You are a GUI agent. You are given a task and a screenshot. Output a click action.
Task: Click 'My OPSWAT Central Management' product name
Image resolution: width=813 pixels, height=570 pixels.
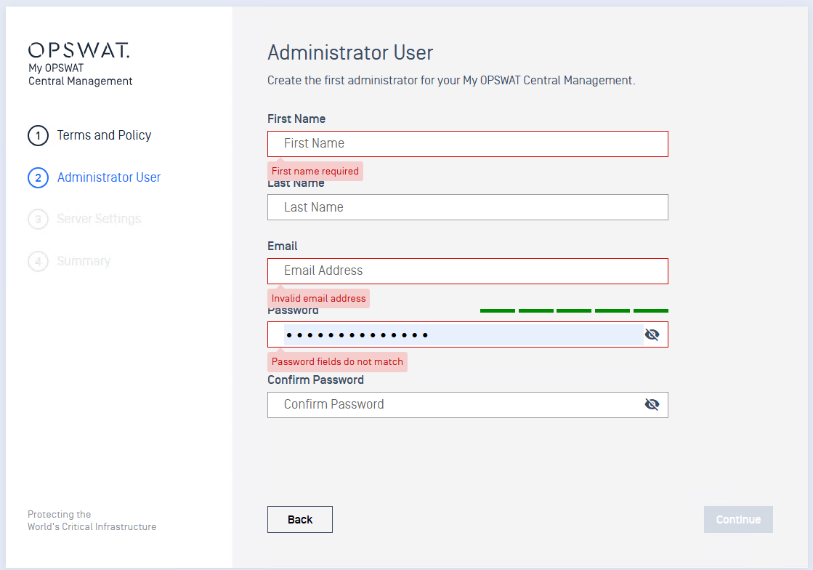pos(81,75)
